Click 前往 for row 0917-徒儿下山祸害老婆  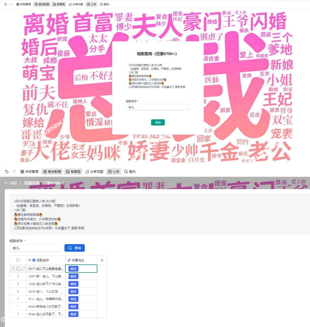click(73, 269)
